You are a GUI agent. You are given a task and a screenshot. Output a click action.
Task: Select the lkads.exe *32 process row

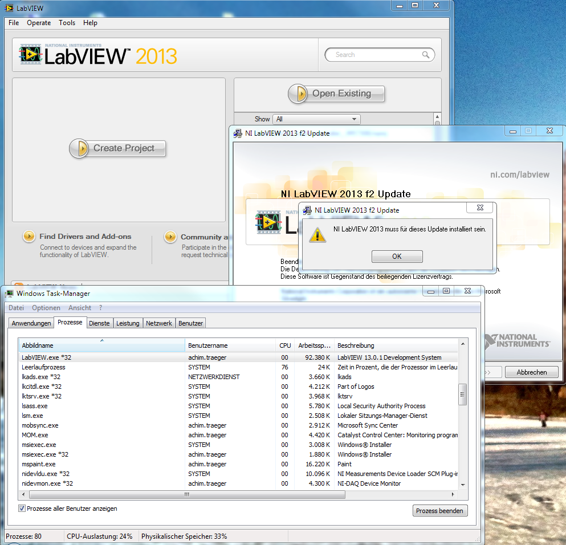238,377
